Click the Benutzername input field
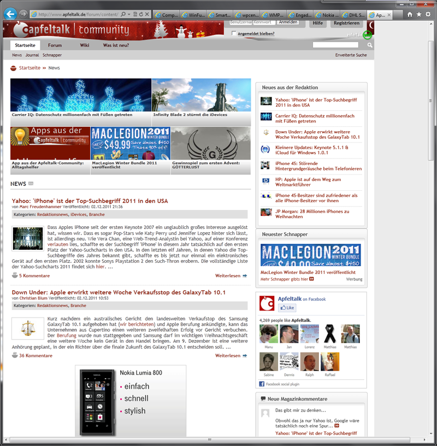437x446 pixels. coord(241,22)
